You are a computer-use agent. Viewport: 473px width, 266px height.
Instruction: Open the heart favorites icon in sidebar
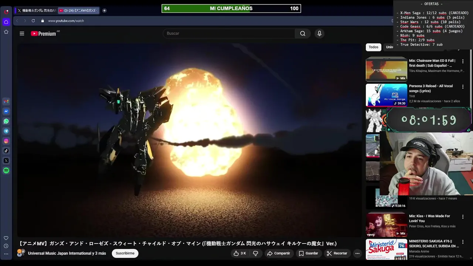pyautogui.click(x=6, y=238)
